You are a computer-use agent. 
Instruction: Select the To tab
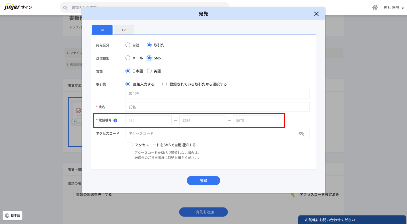102,30
